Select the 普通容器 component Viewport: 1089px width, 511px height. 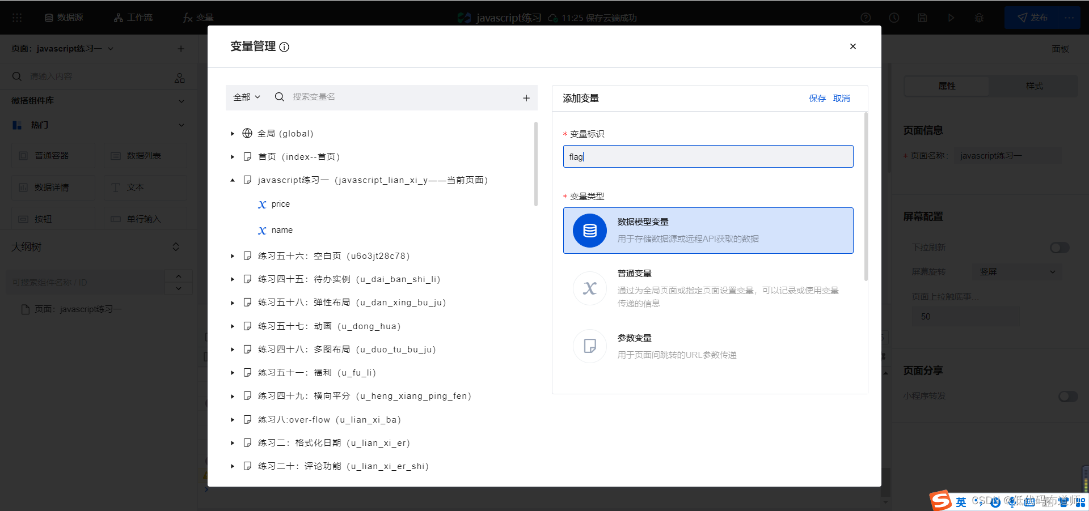[53, 156]
